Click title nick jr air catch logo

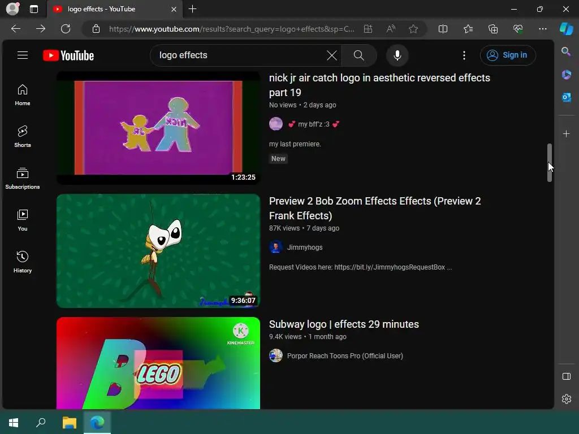(x=379, y=85)
